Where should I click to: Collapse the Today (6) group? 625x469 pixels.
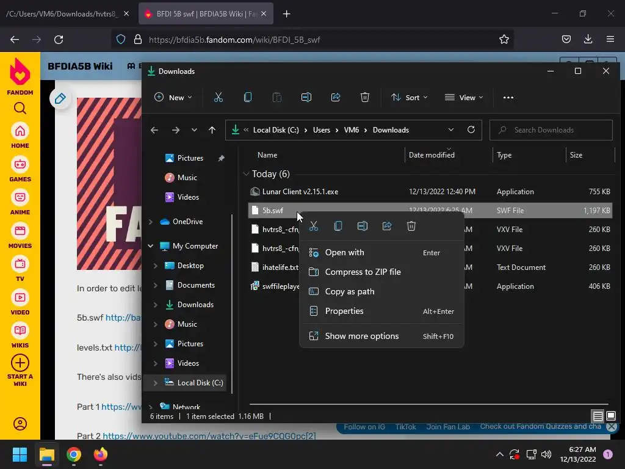point(246,174)
